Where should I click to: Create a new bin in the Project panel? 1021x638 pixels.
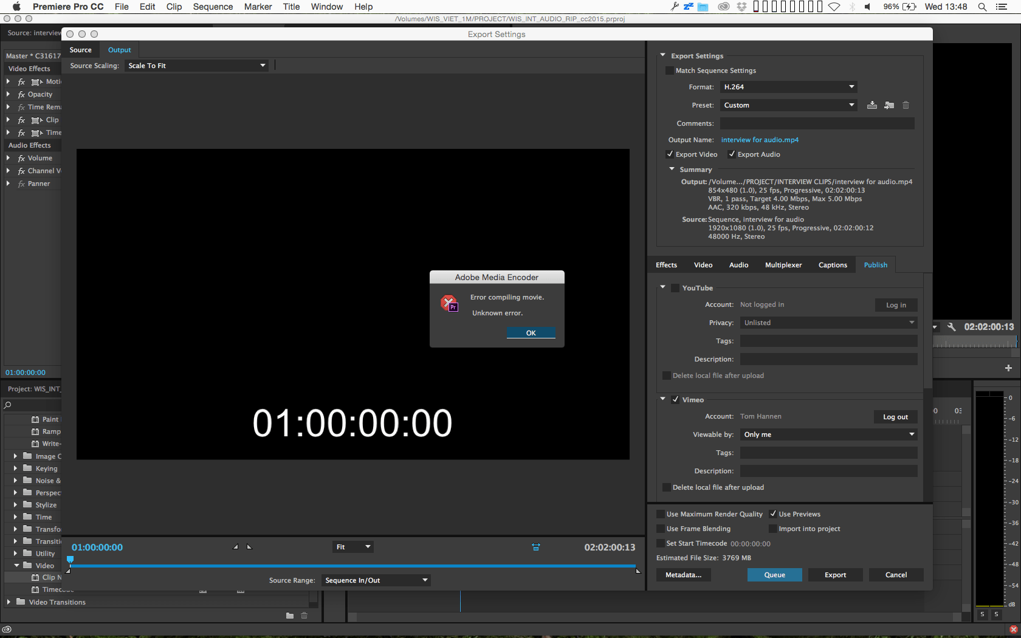pyautogui.click(x=289, y=616)
